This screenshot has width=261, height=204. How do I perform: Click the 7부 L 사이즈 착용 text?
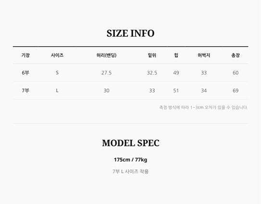click(131, 171)
